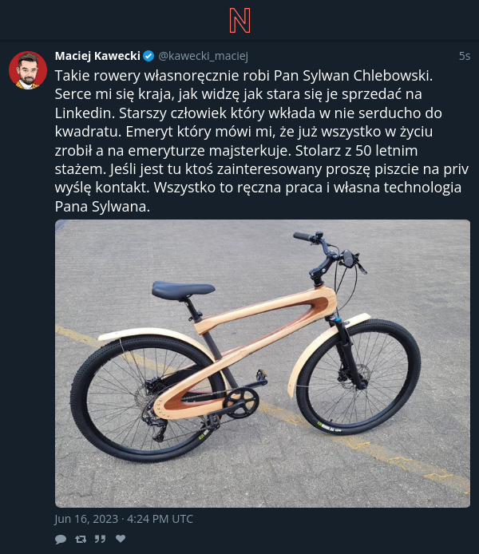Open the Jun 16, 2023 date permalink
Viewport: 479px width, 554px height.
[124, 519]
